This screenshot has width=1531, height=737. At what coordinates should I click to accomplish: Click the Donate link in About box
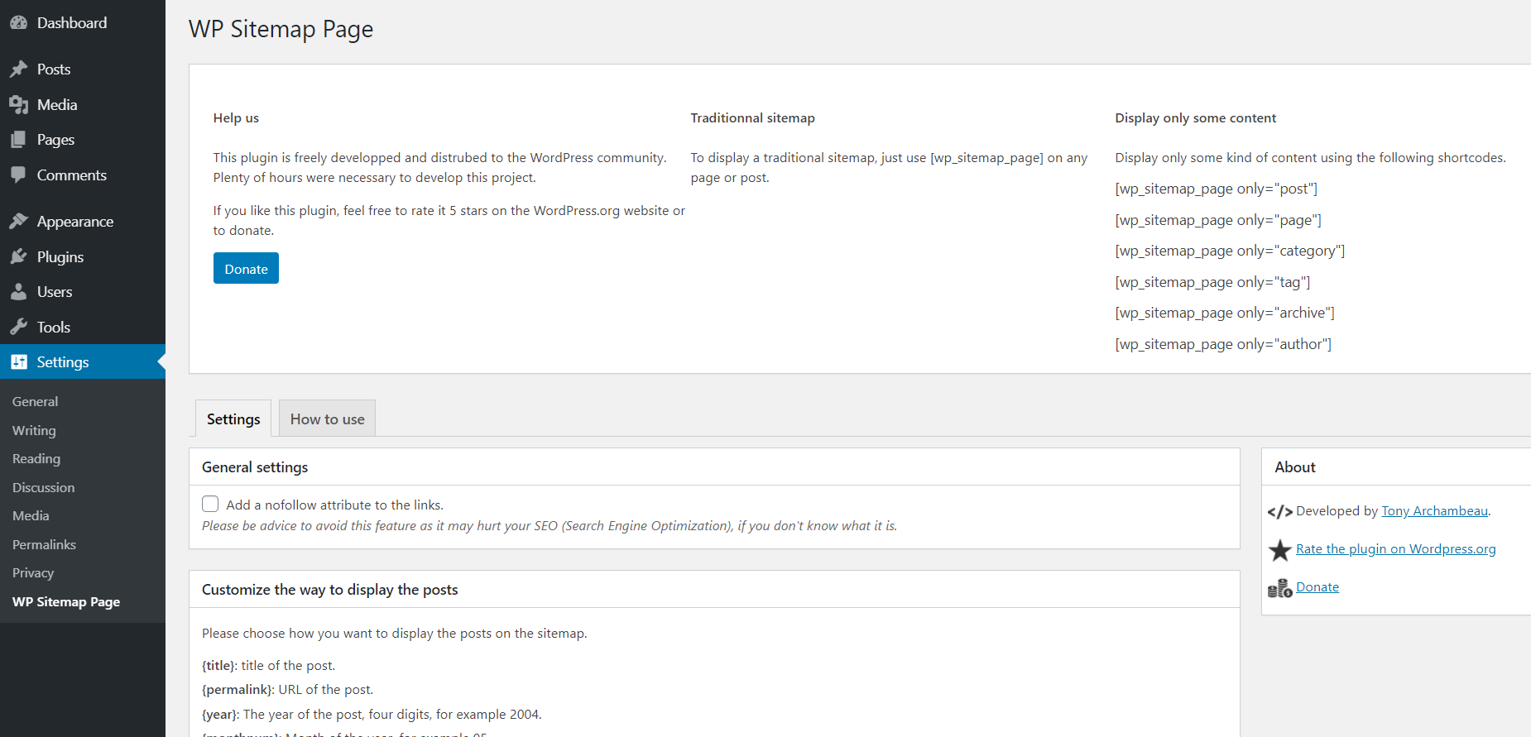coord(1317,587)
